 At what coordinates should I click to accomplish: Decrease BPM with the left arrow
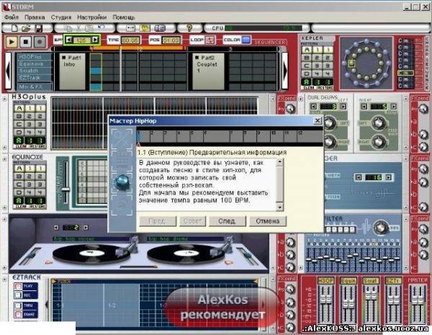coord(69,40)
